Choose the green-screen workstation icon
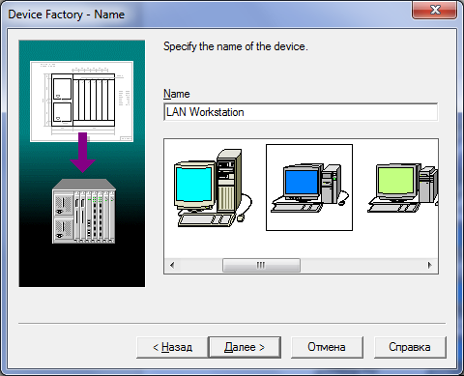The height and width of the screenshot is (376, 464). click(403, 188)
